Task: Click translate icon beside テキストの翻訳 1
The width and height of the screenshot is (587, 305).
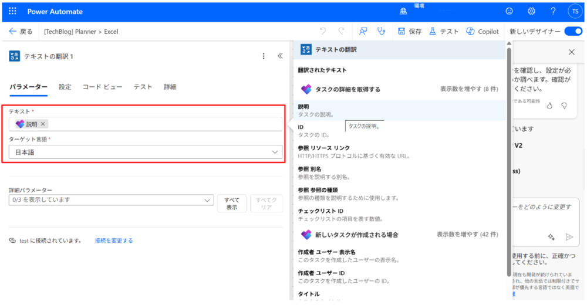Action: point(15,56)
